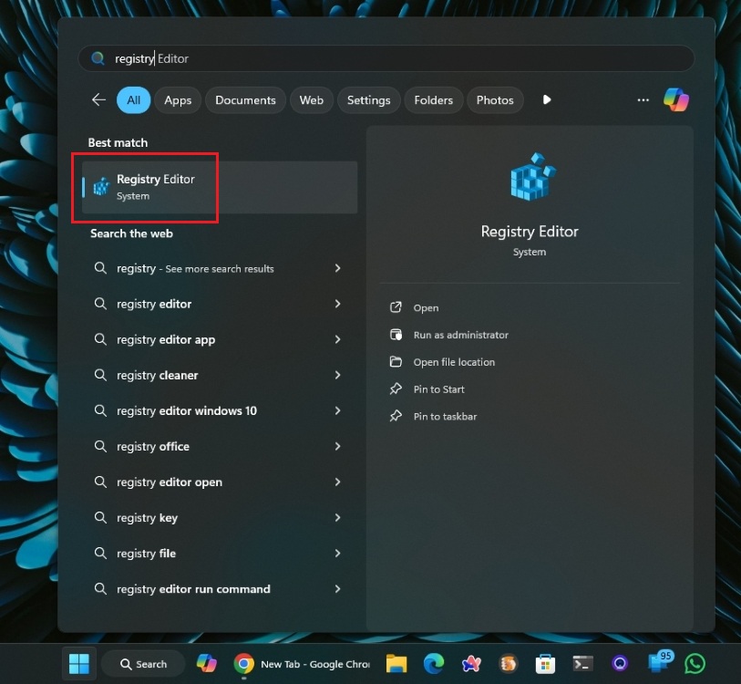Click the Search box on the taskbar

coord(143,664)
